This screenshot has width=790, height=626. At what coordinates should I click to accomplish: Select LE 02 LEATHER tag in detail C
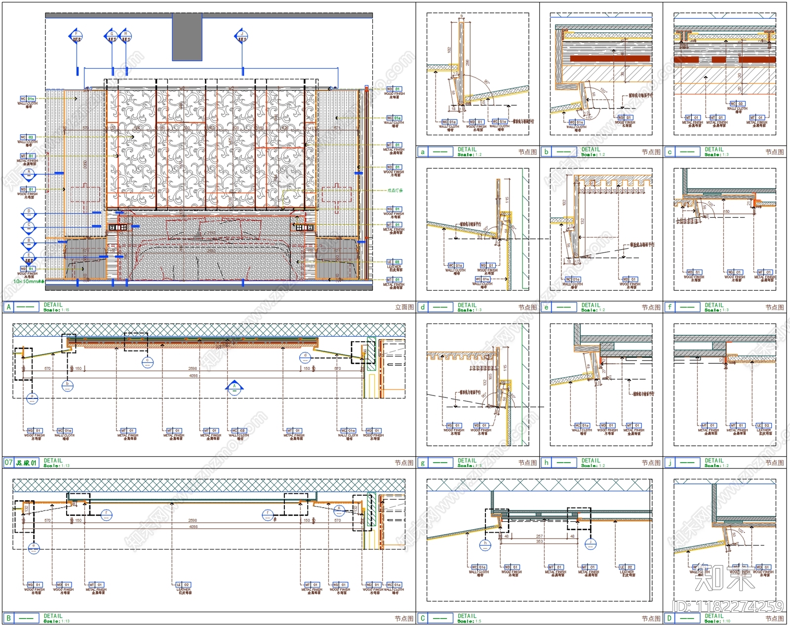(x=627, y=571)
